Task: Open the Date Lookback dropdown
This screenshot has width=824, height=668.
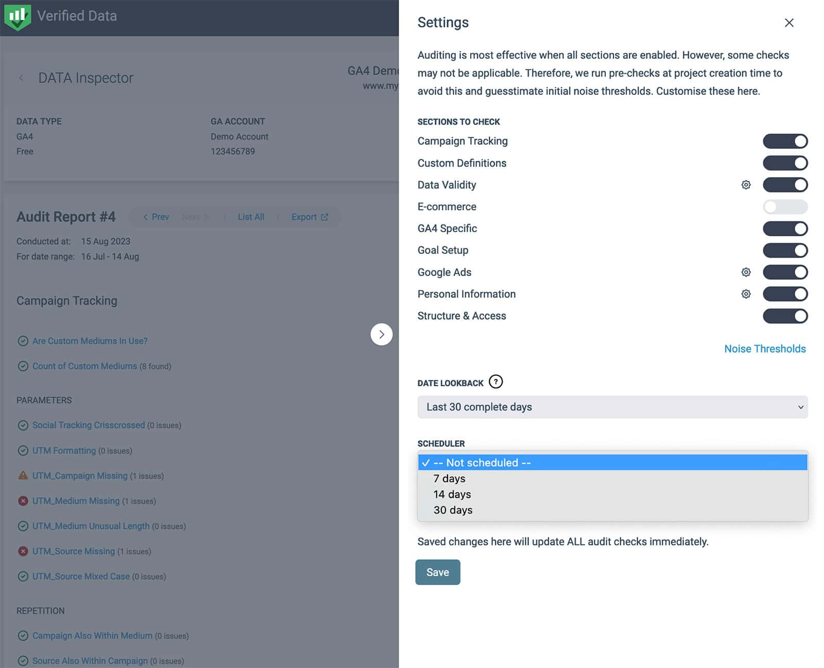Action: pos(612,407)
